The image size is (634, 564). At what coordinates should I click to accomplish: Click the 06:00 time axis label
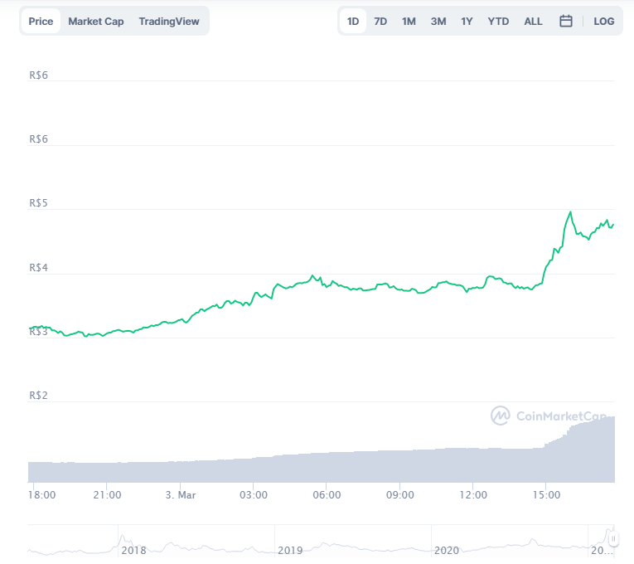[327, 495]
